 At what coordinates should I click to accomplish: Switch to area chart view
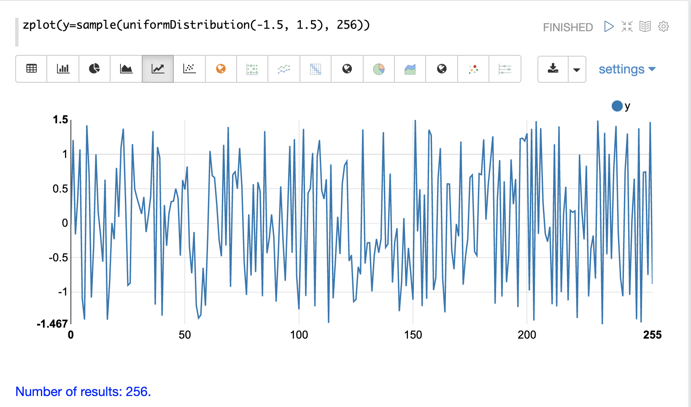click(x=126, y=69)
